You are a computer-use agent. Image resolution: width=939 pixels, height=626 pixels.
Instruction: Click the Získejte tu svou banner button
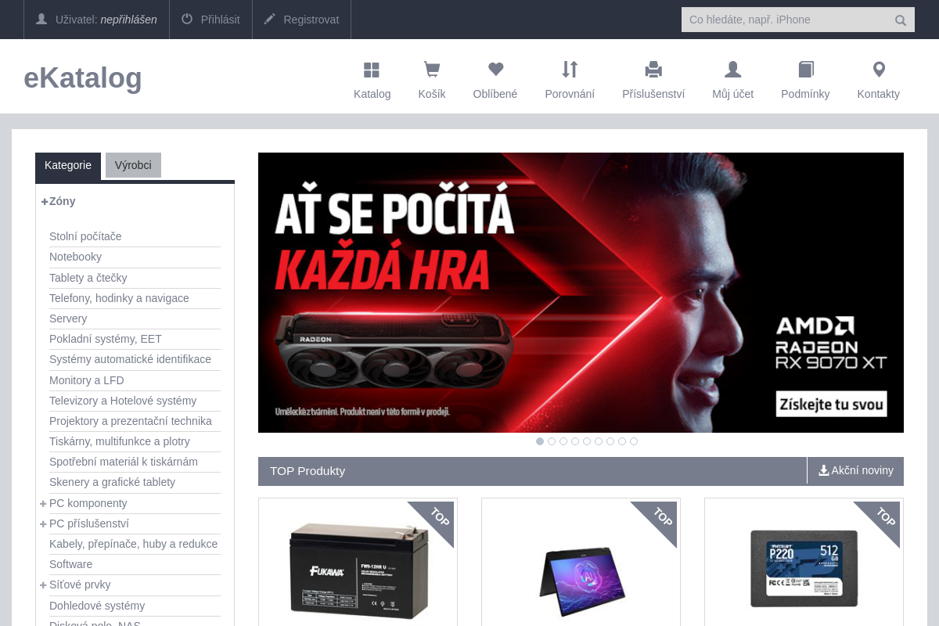tap(831, 404)
